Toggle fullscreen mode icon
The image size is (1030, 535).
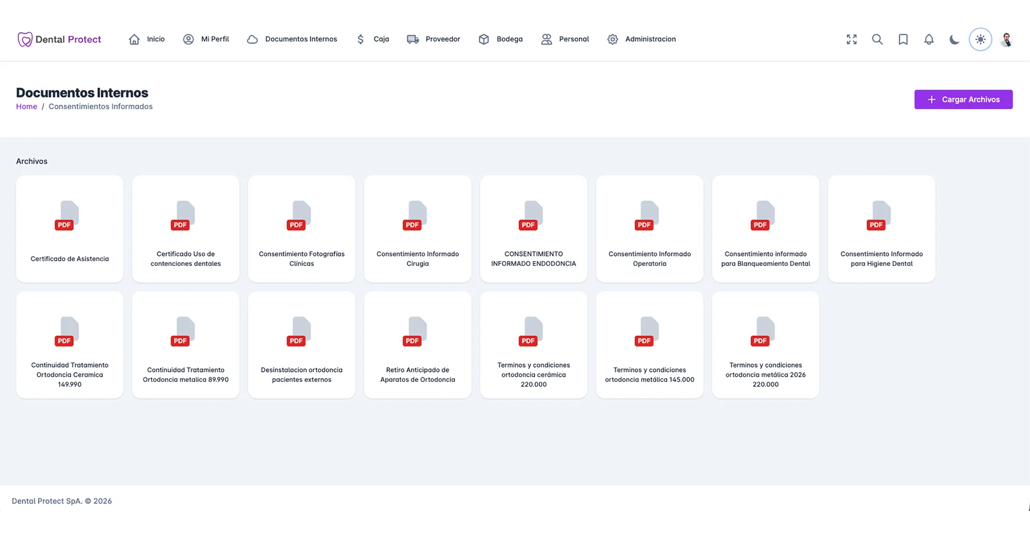tap(851, 39)
